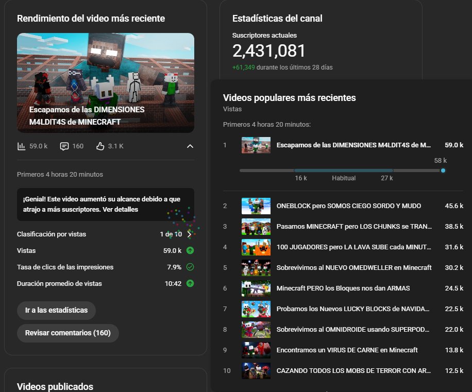Open thumbnail for Pasamos MINECRAFT pero LOS CHUNKS
This screenshot has height=392, width=472.
click(x=256, y=227)
